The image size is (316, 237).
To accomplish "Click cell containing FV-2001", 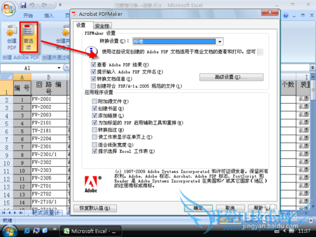I will click(x=49, y=99).
